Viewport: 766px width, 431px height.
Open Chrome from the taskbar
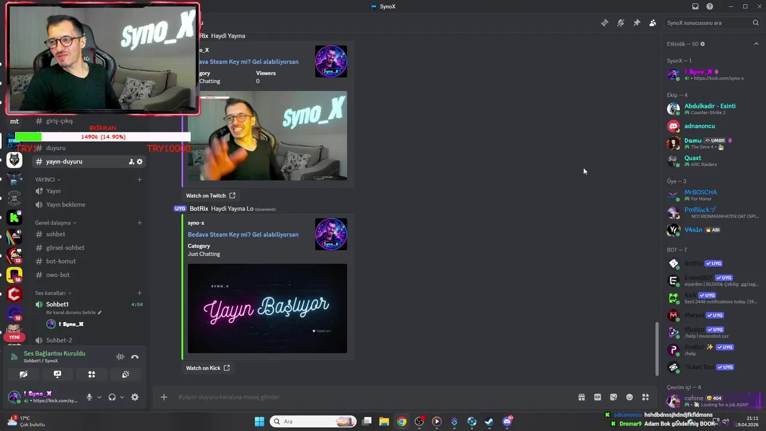(402, 421)
